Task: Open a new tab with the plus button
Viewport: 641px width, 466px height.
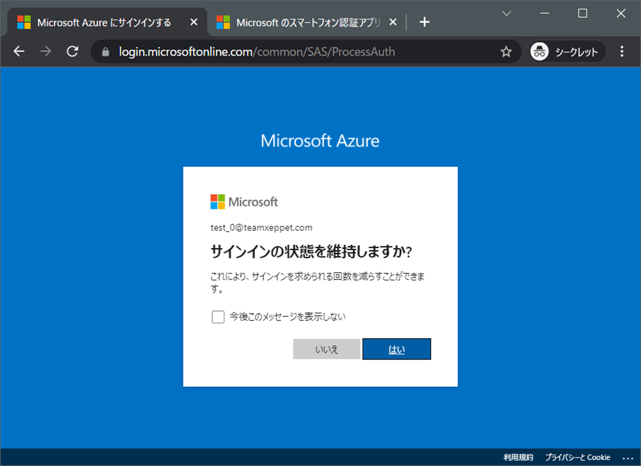Action: pyautogui.click(x=424, y=22)
